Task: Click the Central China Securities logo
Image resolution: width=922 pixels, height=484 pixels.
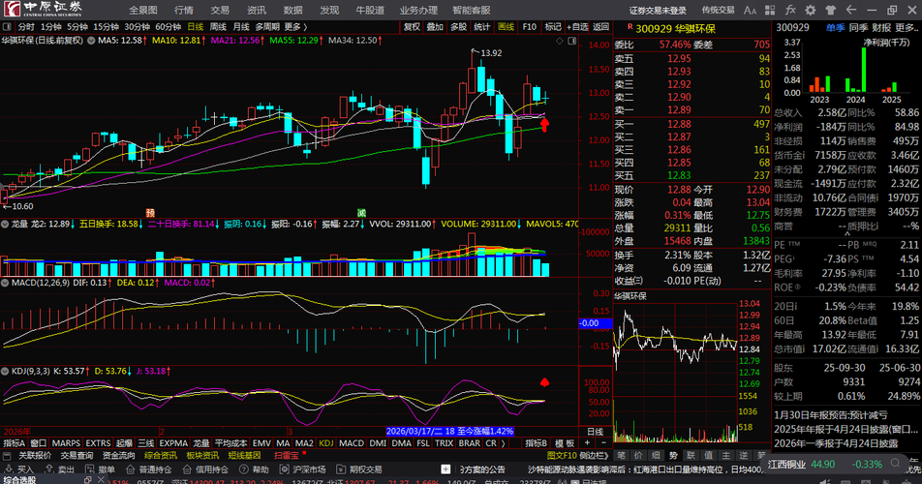Action: pos(45,9)
